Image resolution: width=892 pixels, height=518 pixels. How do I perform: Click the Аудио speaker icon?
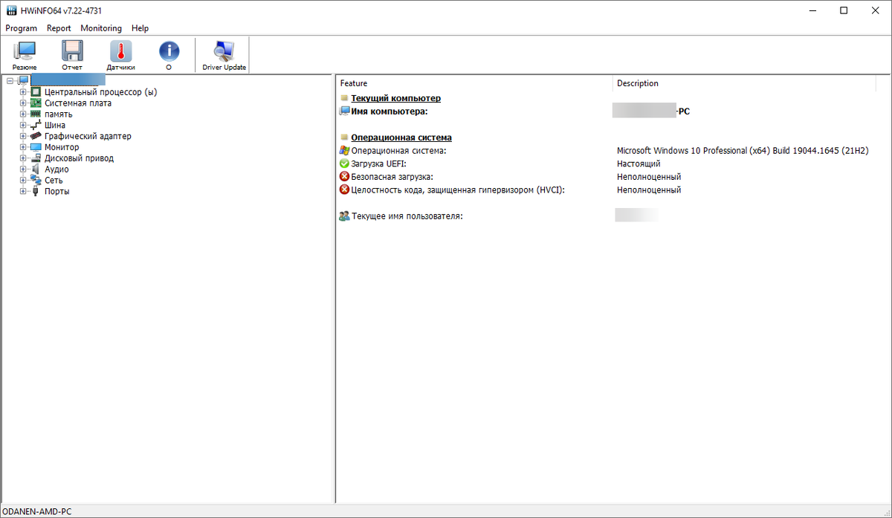click(x=36, y=169)
